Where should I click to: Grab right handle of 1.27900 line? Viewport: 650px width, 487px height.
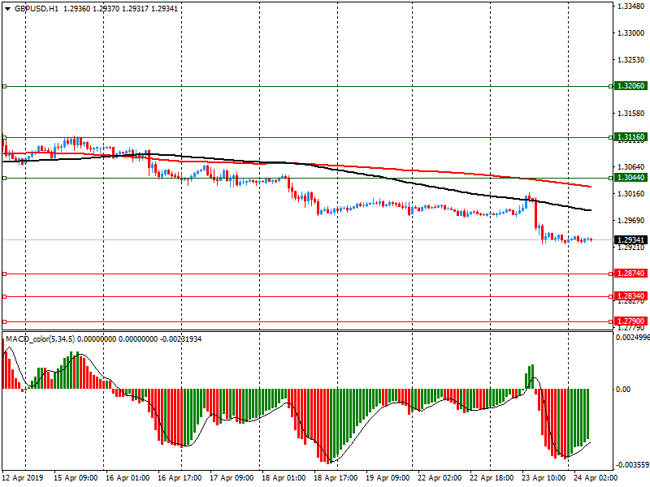611,321
